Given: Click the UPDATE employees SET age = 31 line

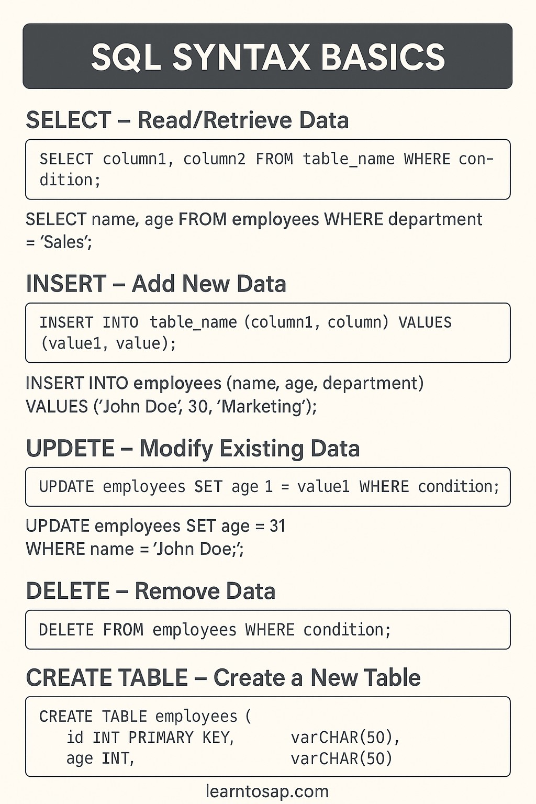Looking at the screenshot, I should (155, 526).
